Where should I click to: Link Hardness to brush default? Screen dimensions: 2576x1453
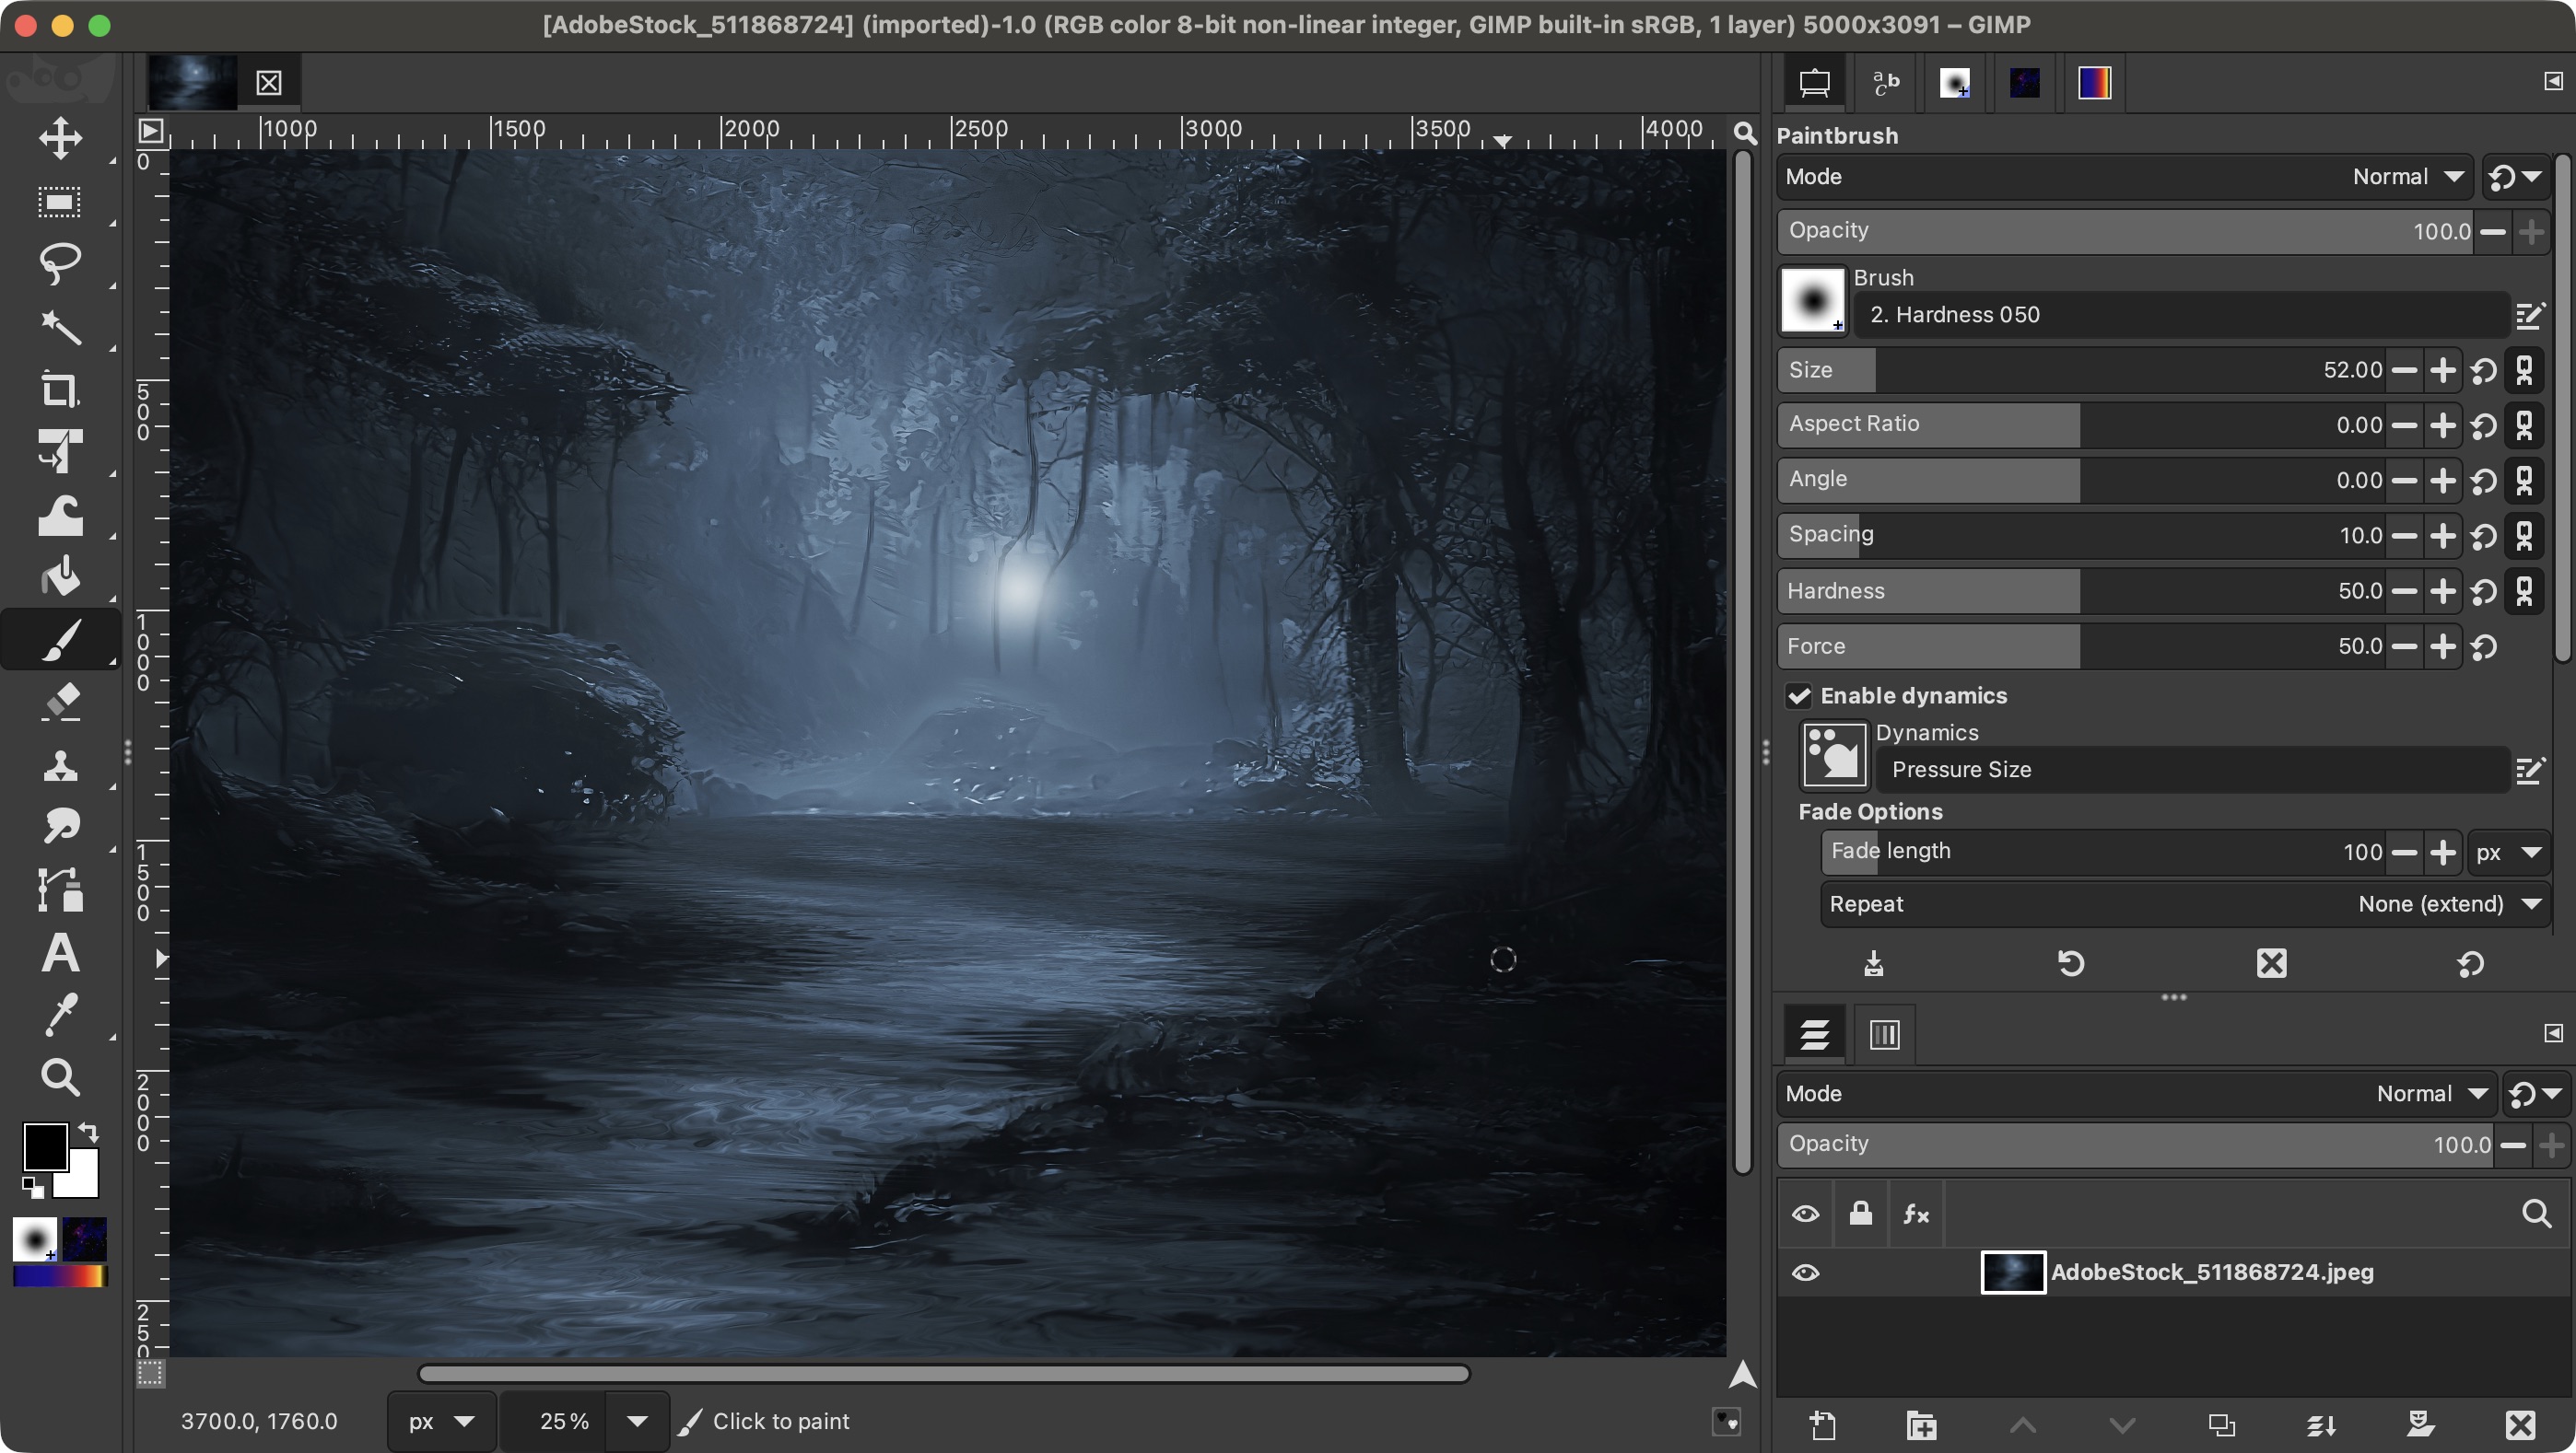[2524, 591]
